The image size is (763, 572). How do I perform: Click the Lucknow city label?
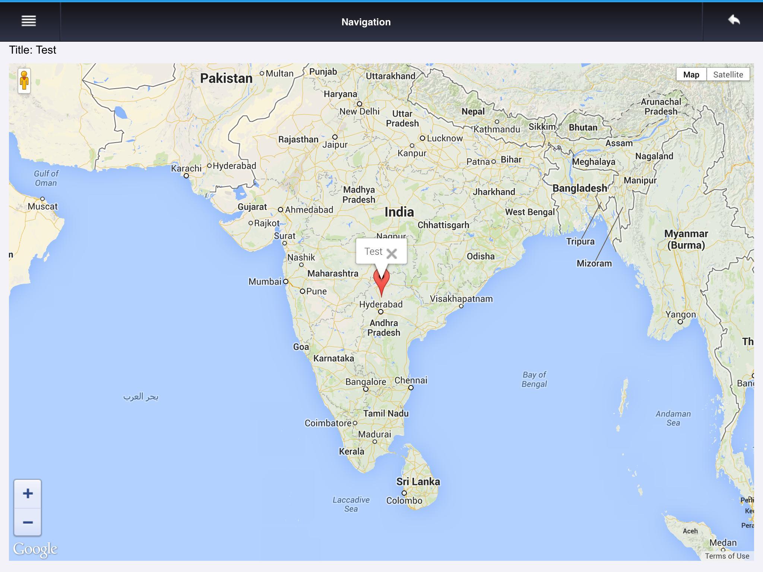tap(444, 138)
